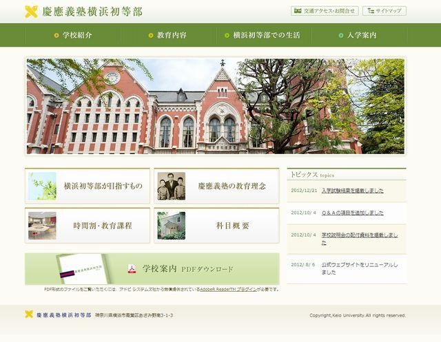Open 入学試験結果を掲載しました topic
The height and width of the screenshot is (342, 441).
352,191
